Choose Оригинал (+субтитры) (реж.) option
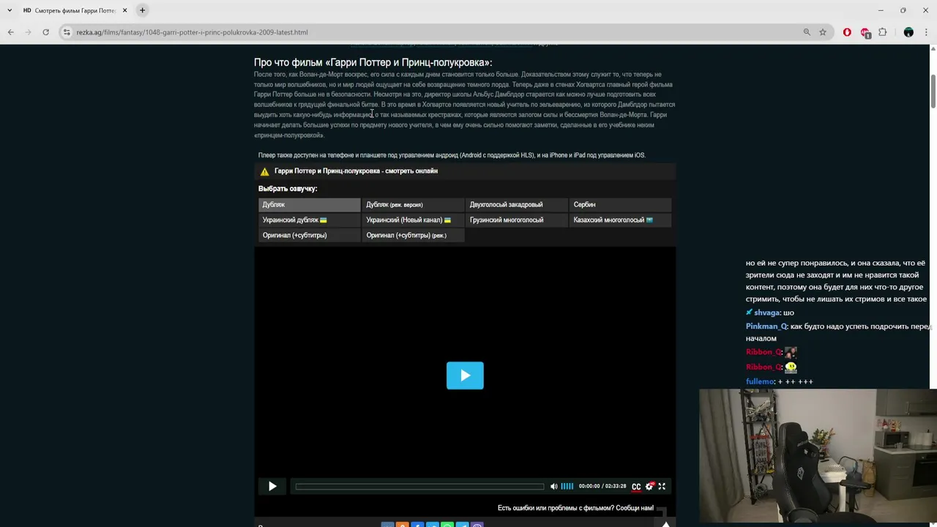 pyautogui.click(x=413, y=236)
